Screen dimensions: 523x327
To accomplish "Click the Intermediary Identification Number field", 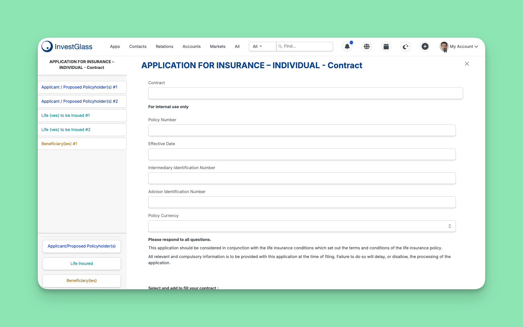I will (302, 178).
